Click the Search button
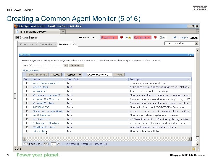Screen dimensions: 213x160 (x=119, y=75)
